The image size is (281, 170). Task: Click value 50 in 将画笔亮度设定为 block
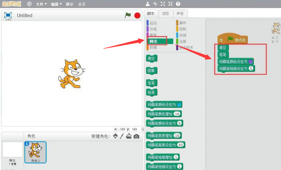pyautogui.click(x=181, y=145)
